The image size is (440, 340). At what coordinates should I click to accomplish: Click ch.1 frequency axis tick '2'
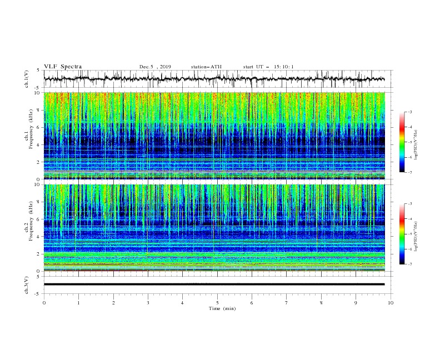pos(39,162)
